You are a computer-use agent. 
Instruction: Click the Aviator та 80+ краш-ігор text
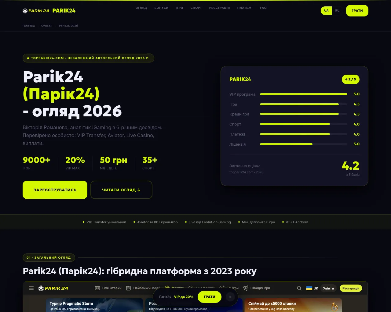[x=157, y=222]
